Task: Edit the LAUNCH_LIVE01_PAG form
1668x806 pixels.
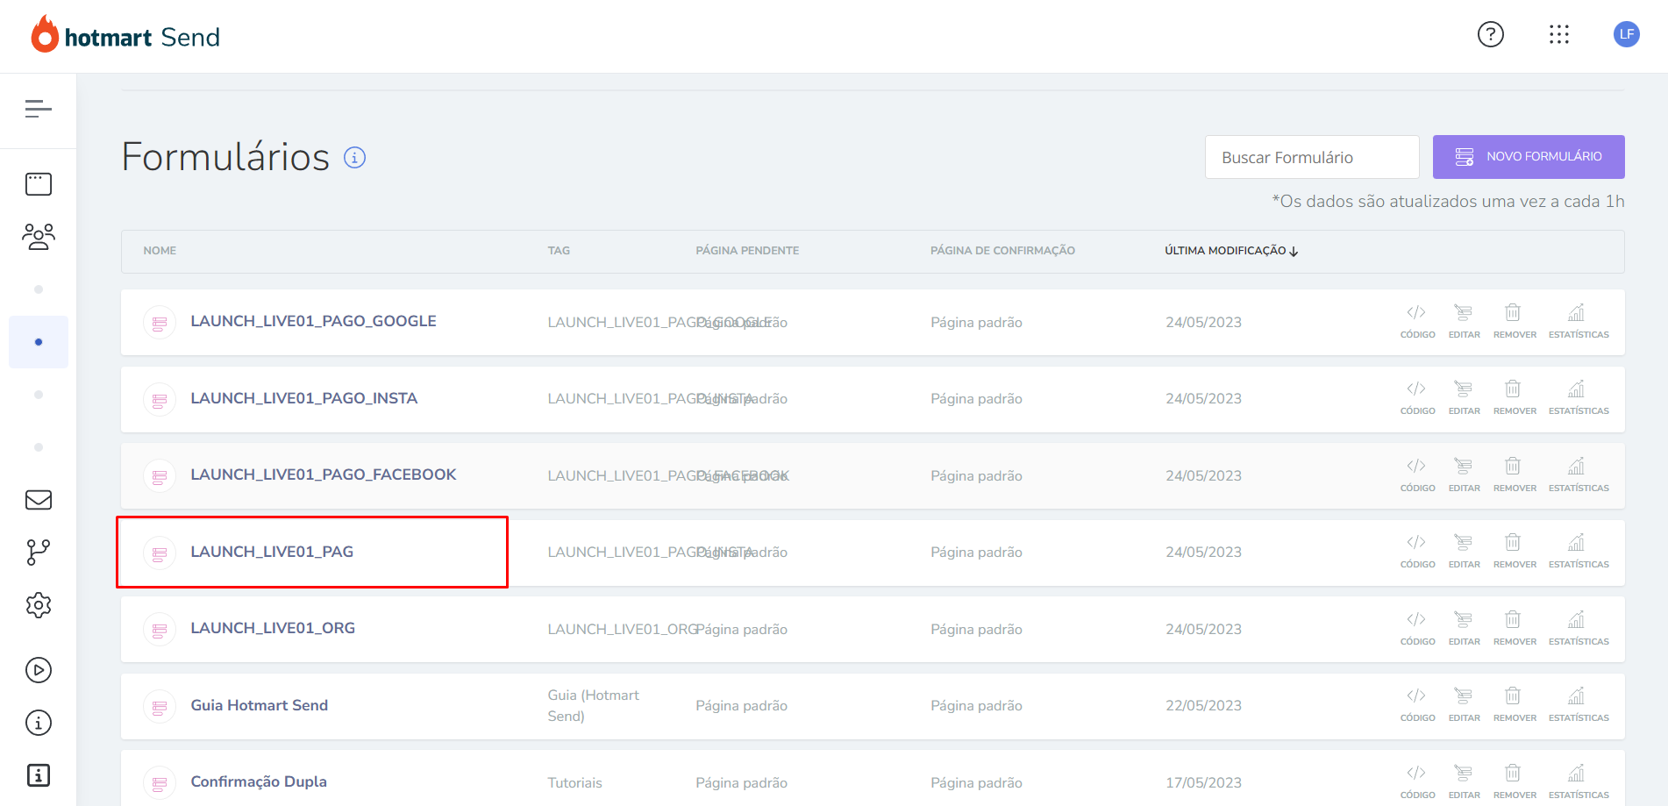Action: (1464, 552)
